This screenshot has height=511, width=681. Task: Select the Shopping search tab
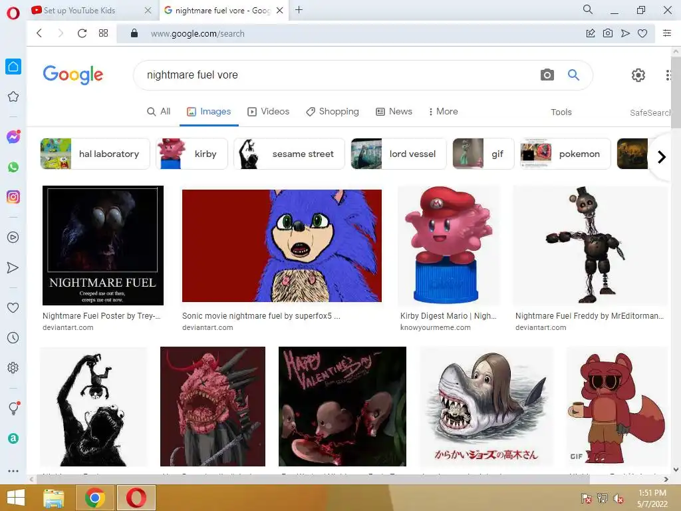point(333,112)
